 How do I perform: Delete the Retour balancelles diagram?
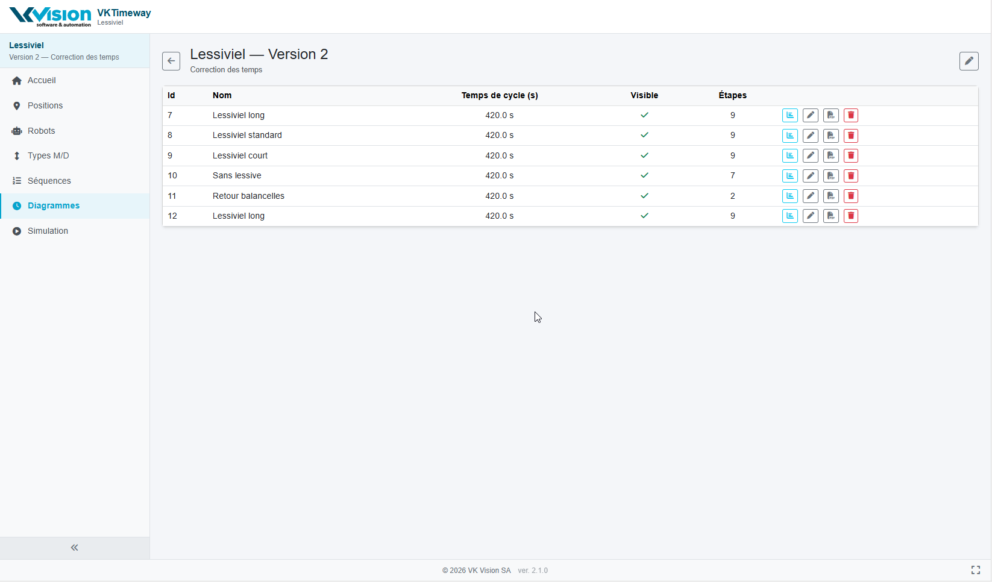(x=850, y=196)
